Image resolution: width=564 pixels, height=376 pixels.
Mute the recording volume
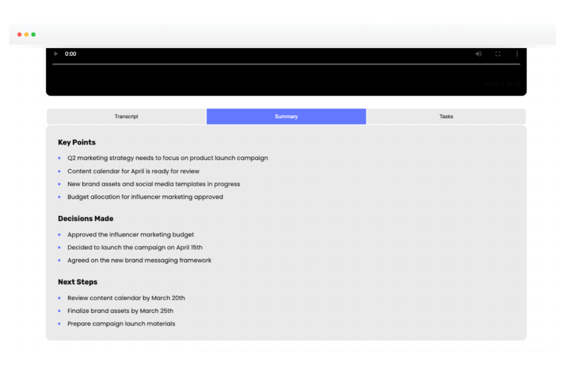click(x=479, y=54)
